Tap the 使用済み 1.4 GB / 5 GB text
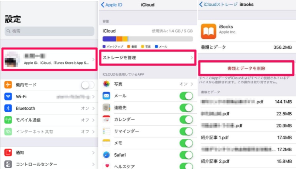This screenshot has width=296, height=169. coord(172,31)
